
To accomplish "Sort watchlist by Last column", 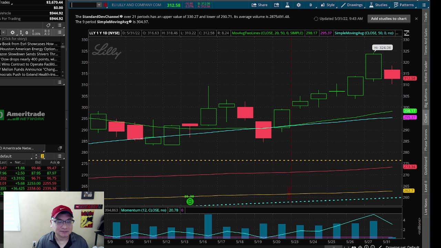I will click(x=3, y=162).
